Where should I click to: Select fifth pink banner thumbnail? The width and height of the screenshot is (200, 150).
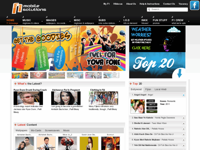93,75
